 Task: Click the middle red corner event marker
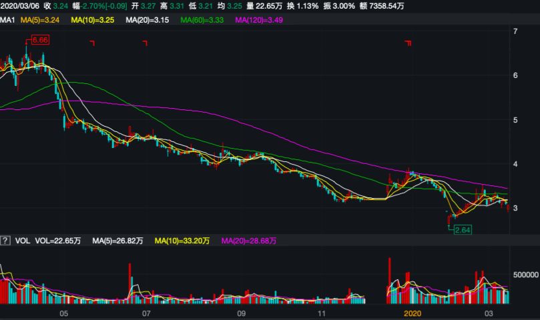(x=145, y=43)
